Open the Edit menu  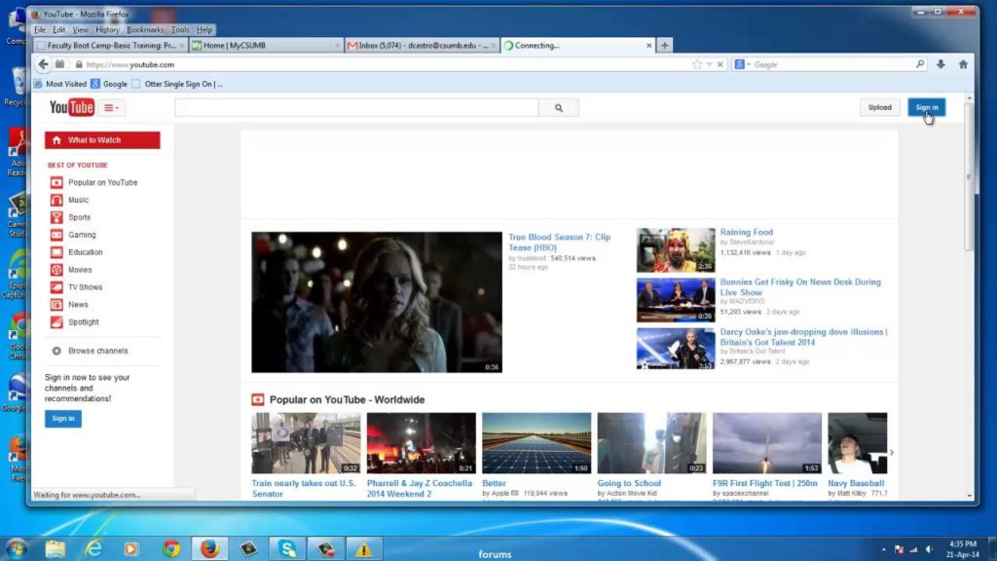[x=58, y=30]
